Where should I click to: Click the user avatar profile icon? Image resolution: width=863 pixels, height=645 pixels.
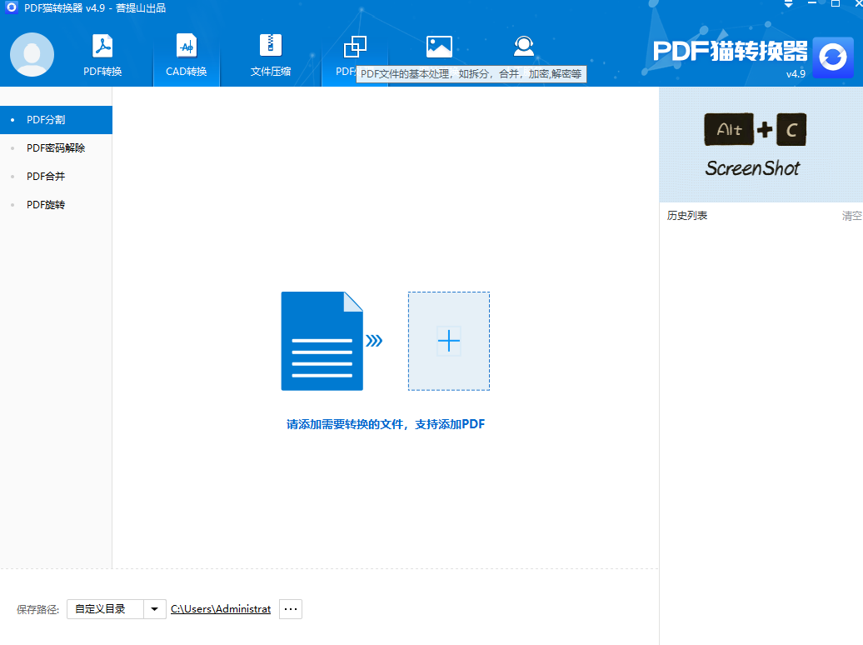click(x=32, y=54)
